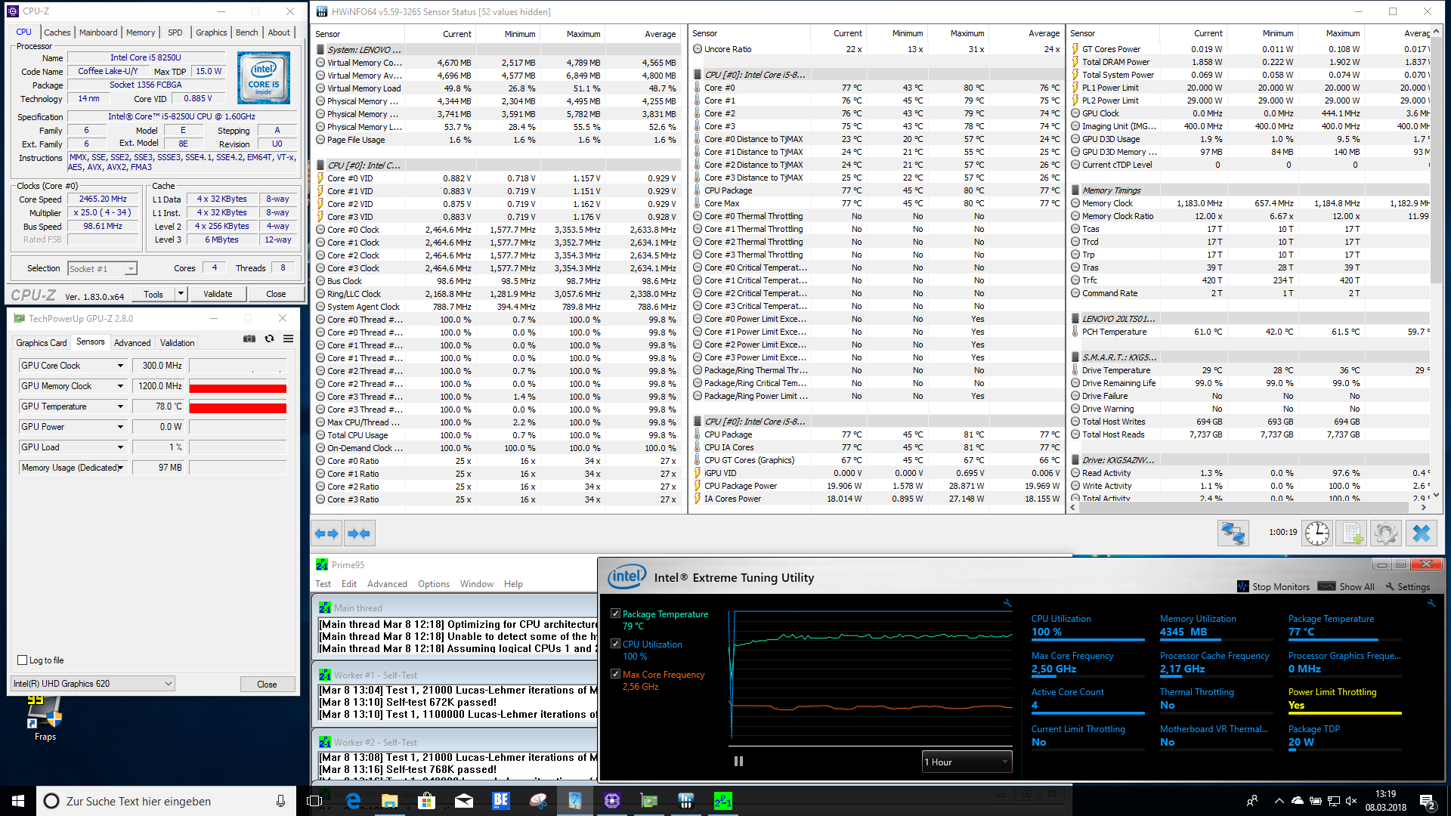Toggle Max Core Frequency graph checkbox
Viewport: 1451px width, 816px height.
point(615,674)
